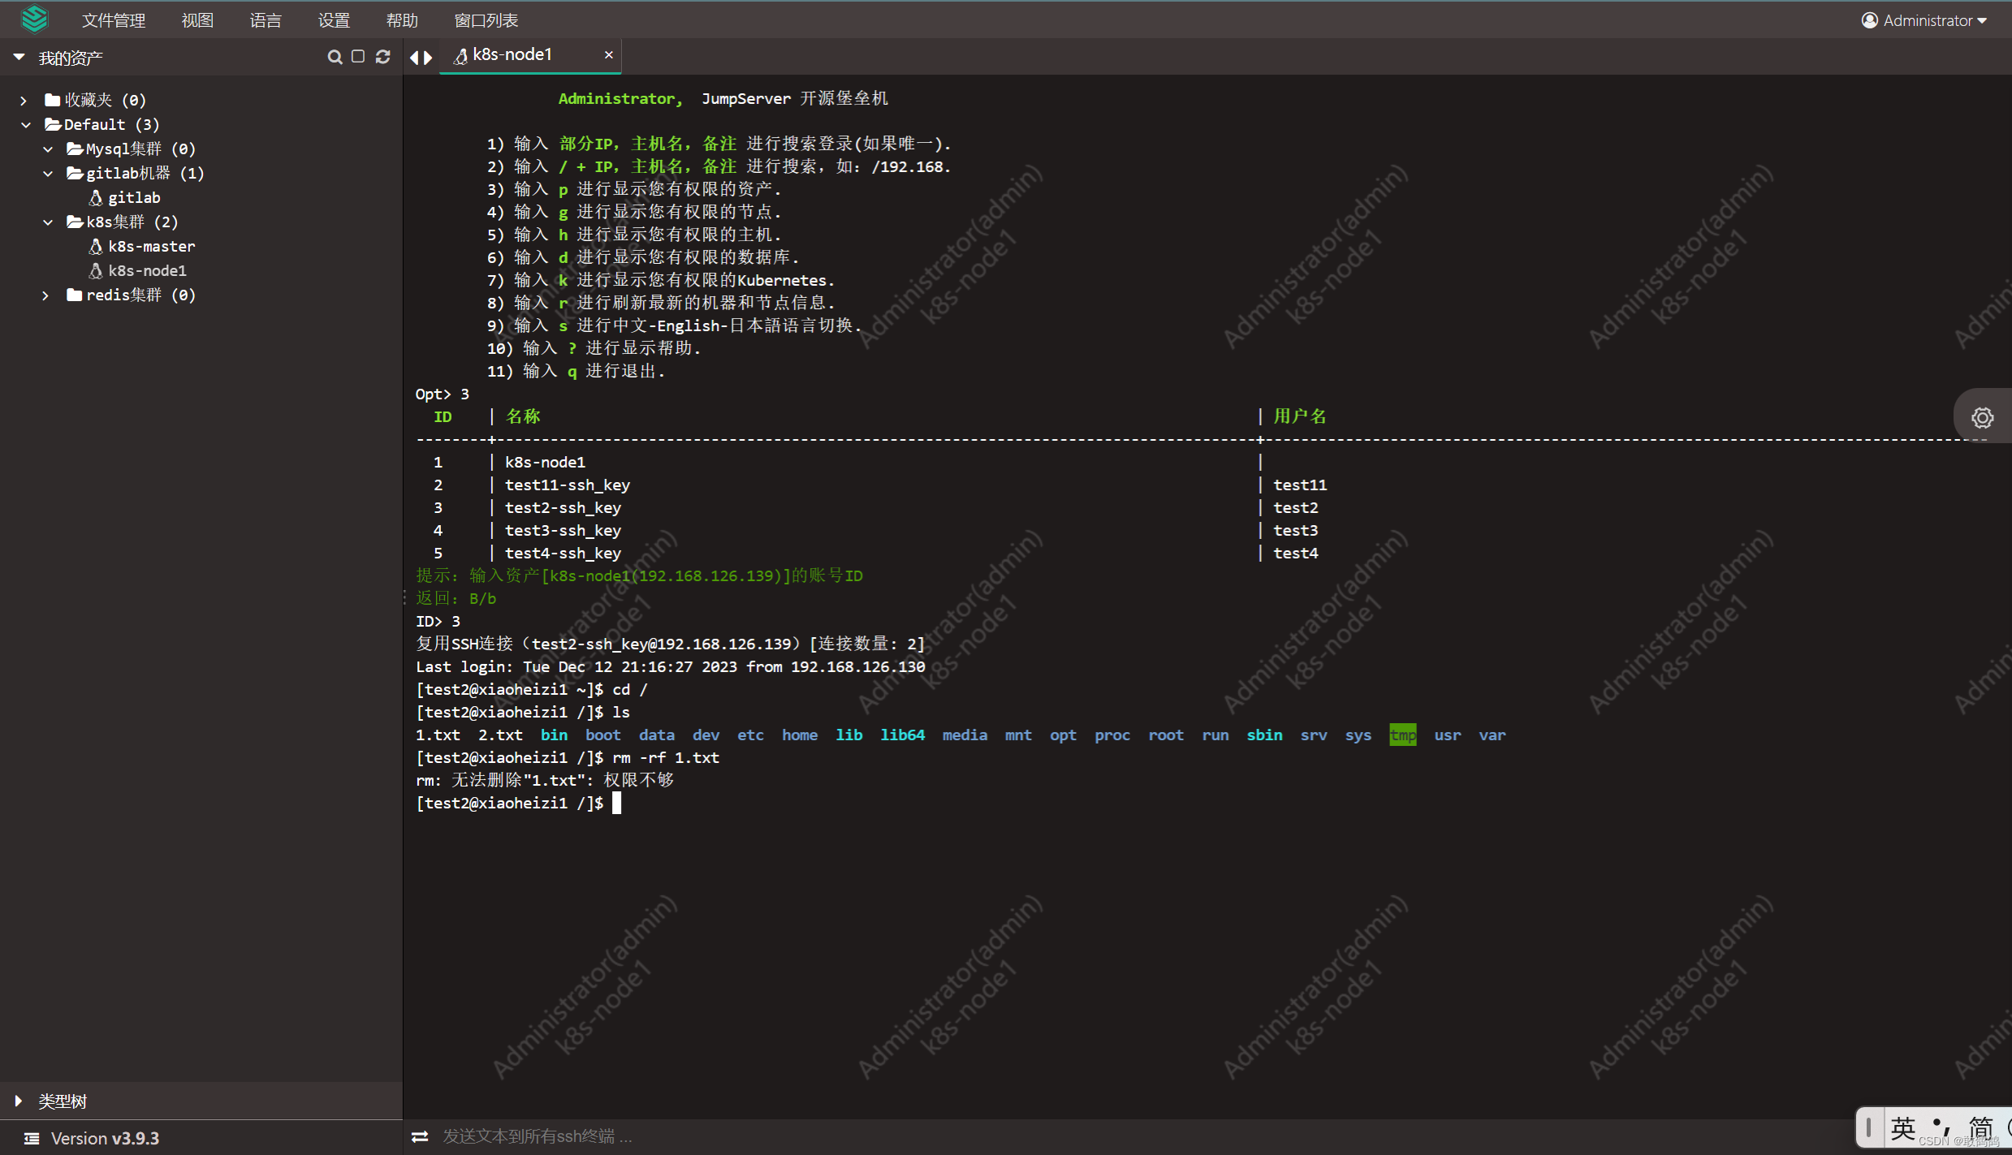
Task: Close the k8s-node1 tab
Action: coord(608,54)
